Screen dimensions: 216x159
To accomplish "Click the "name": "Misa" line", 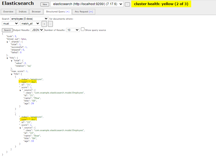I will coord(32,98).
